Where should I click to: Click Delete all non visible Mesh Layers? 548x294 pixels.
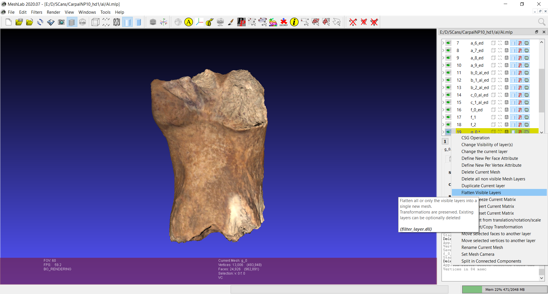pyautogui.click(x=499, y=179)
